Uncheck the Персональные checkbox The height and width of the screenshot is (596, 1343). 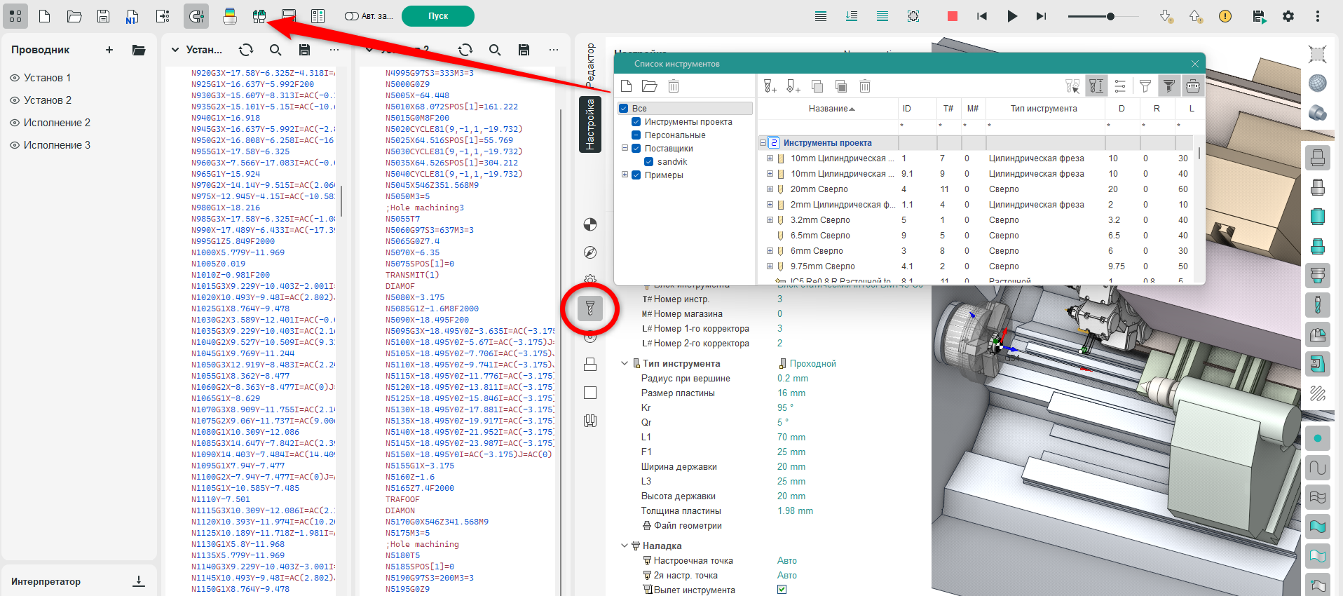click(636, 135)
